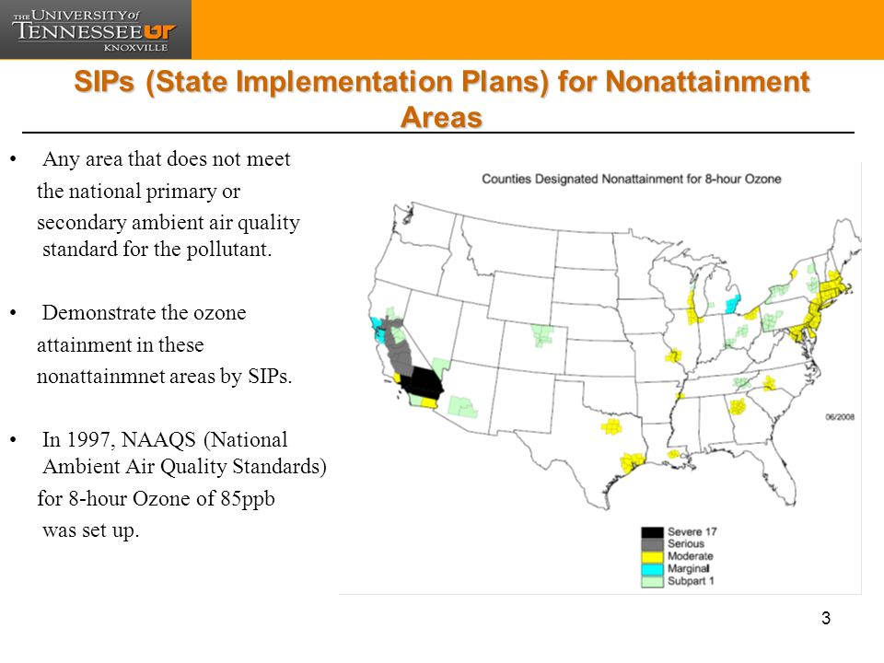Click the light green Phoenix-area counties in Arizona
The image size is (884, 663).
click(x=463, y=407)
